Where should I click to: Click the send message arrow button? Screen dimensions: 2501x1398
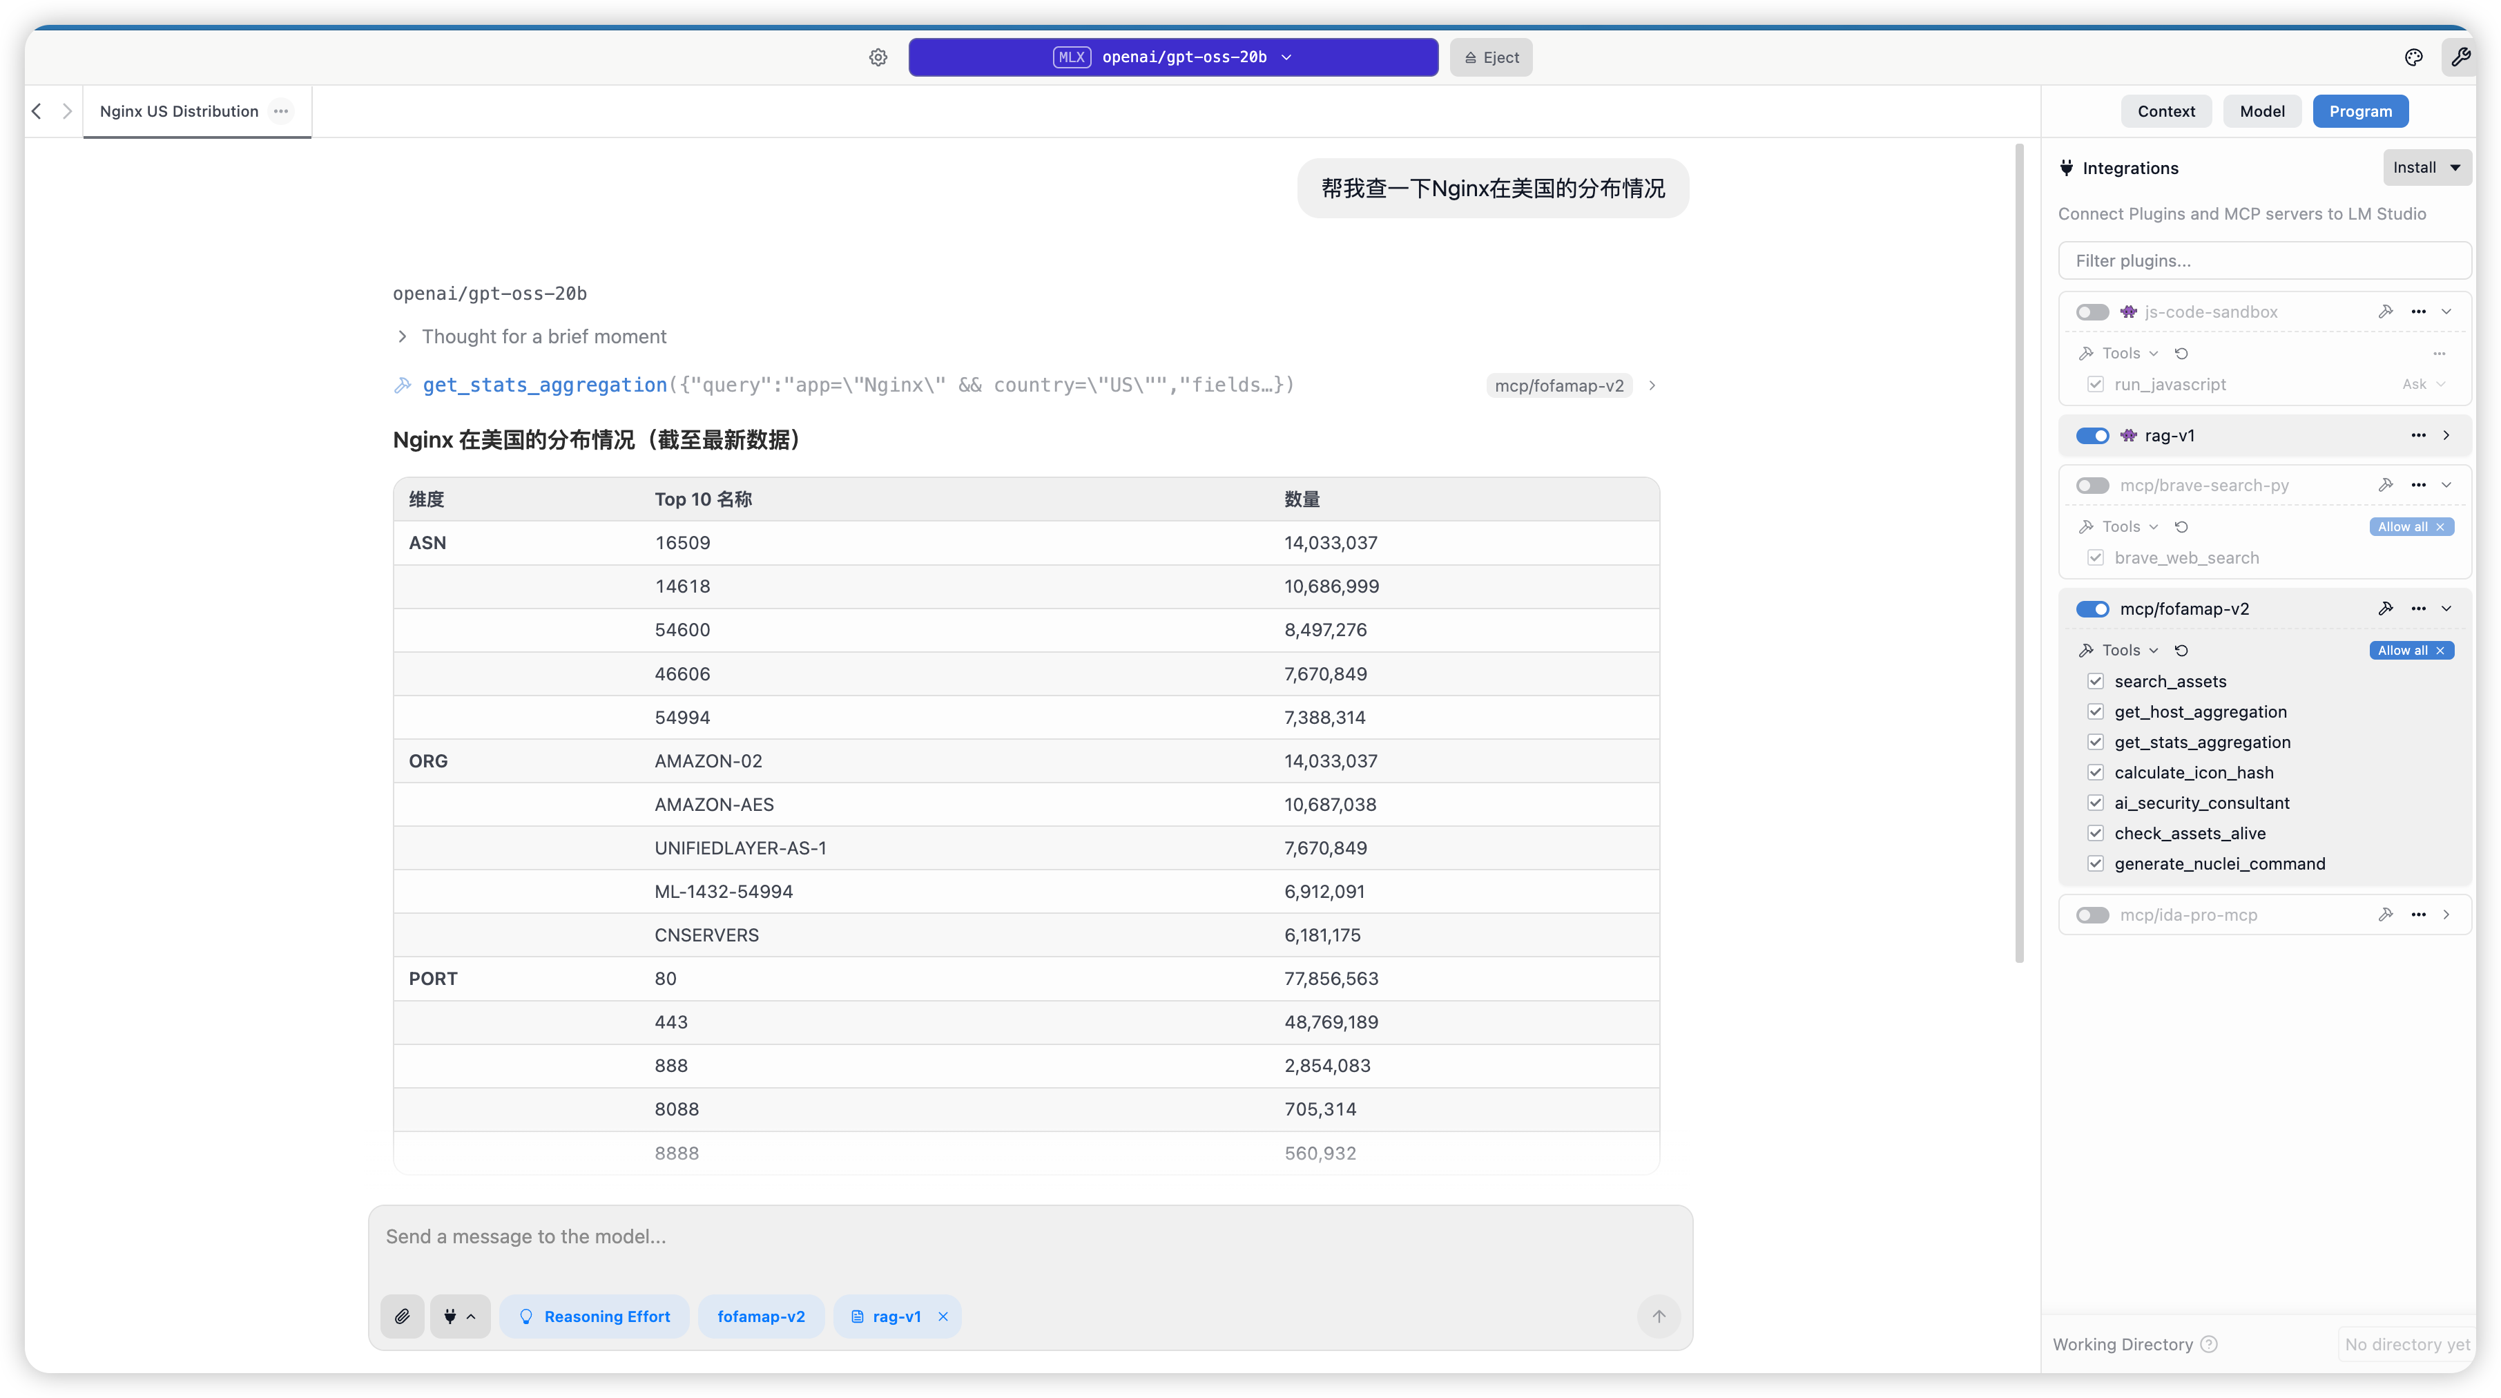(x=1659, y=1316)
